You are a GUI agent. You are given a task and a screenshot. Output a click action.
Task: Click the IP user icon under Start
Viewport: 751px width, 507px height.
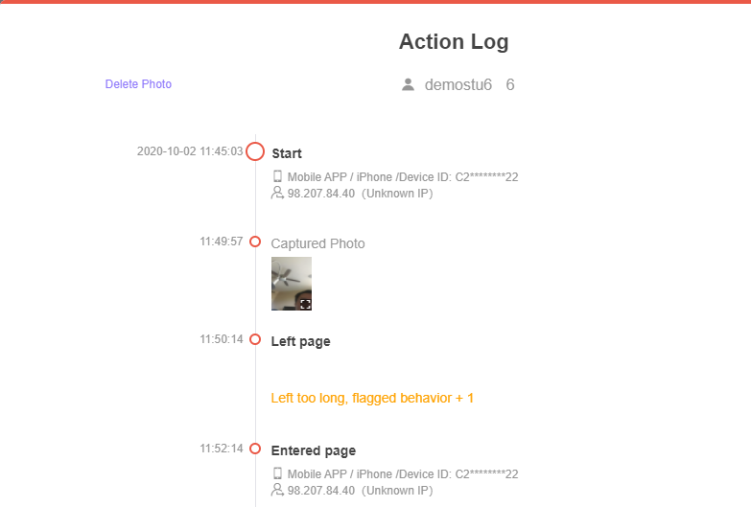pyautogui.click(x=277, y=193)
